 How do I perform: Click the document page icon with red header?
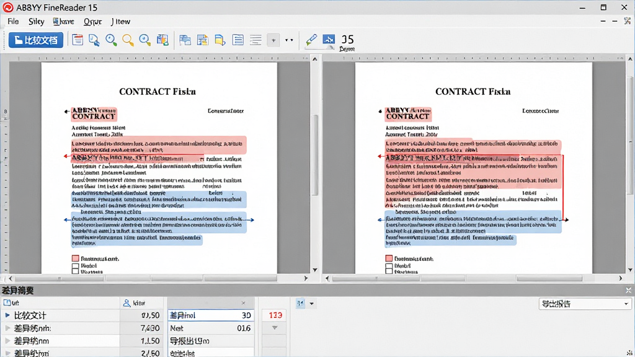(x=78, y=40)
